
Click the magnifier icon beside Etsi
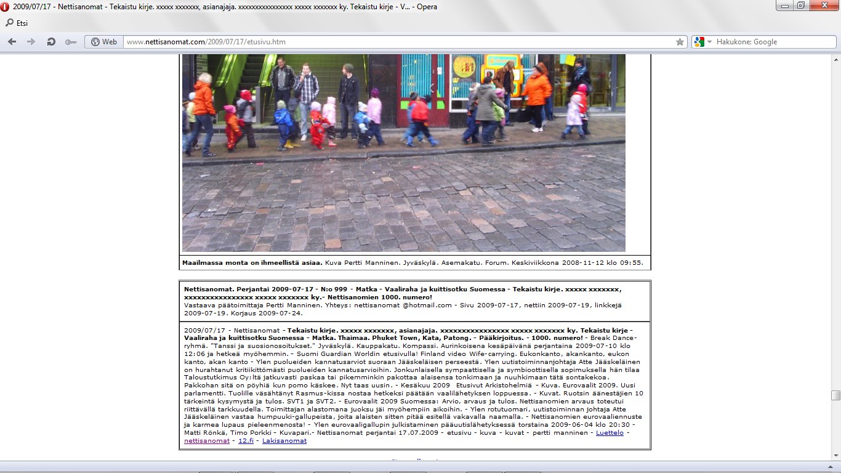(x=9, y=23)
